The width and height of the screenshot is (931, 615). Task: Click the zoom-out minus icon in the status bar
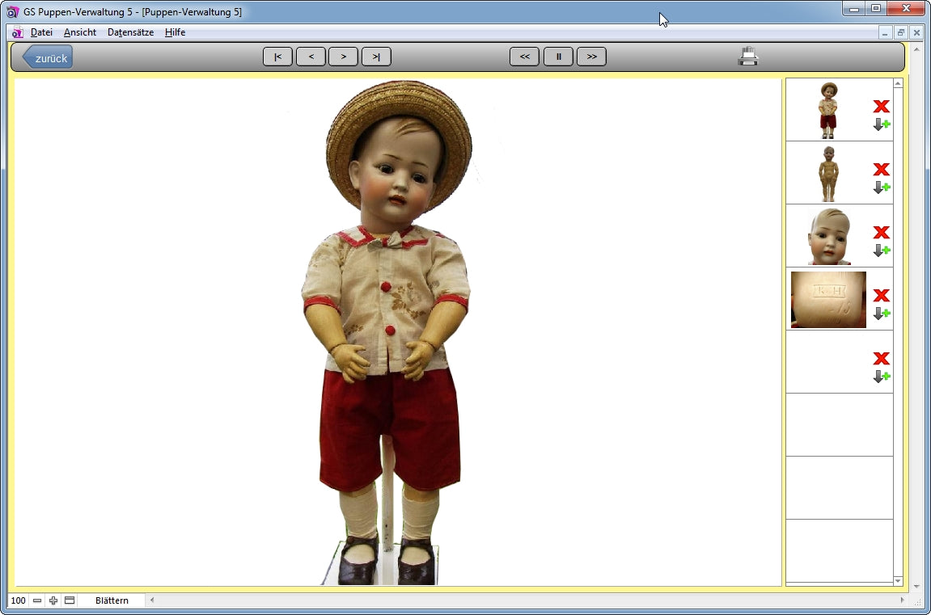[37, 600]
